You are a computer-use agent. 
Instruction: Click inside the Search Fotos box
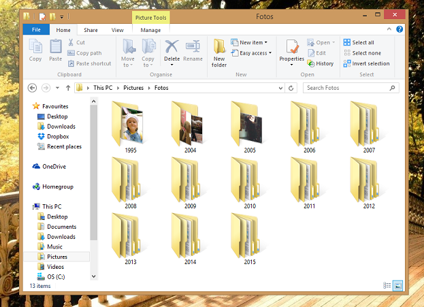click(x=350, y=88)
